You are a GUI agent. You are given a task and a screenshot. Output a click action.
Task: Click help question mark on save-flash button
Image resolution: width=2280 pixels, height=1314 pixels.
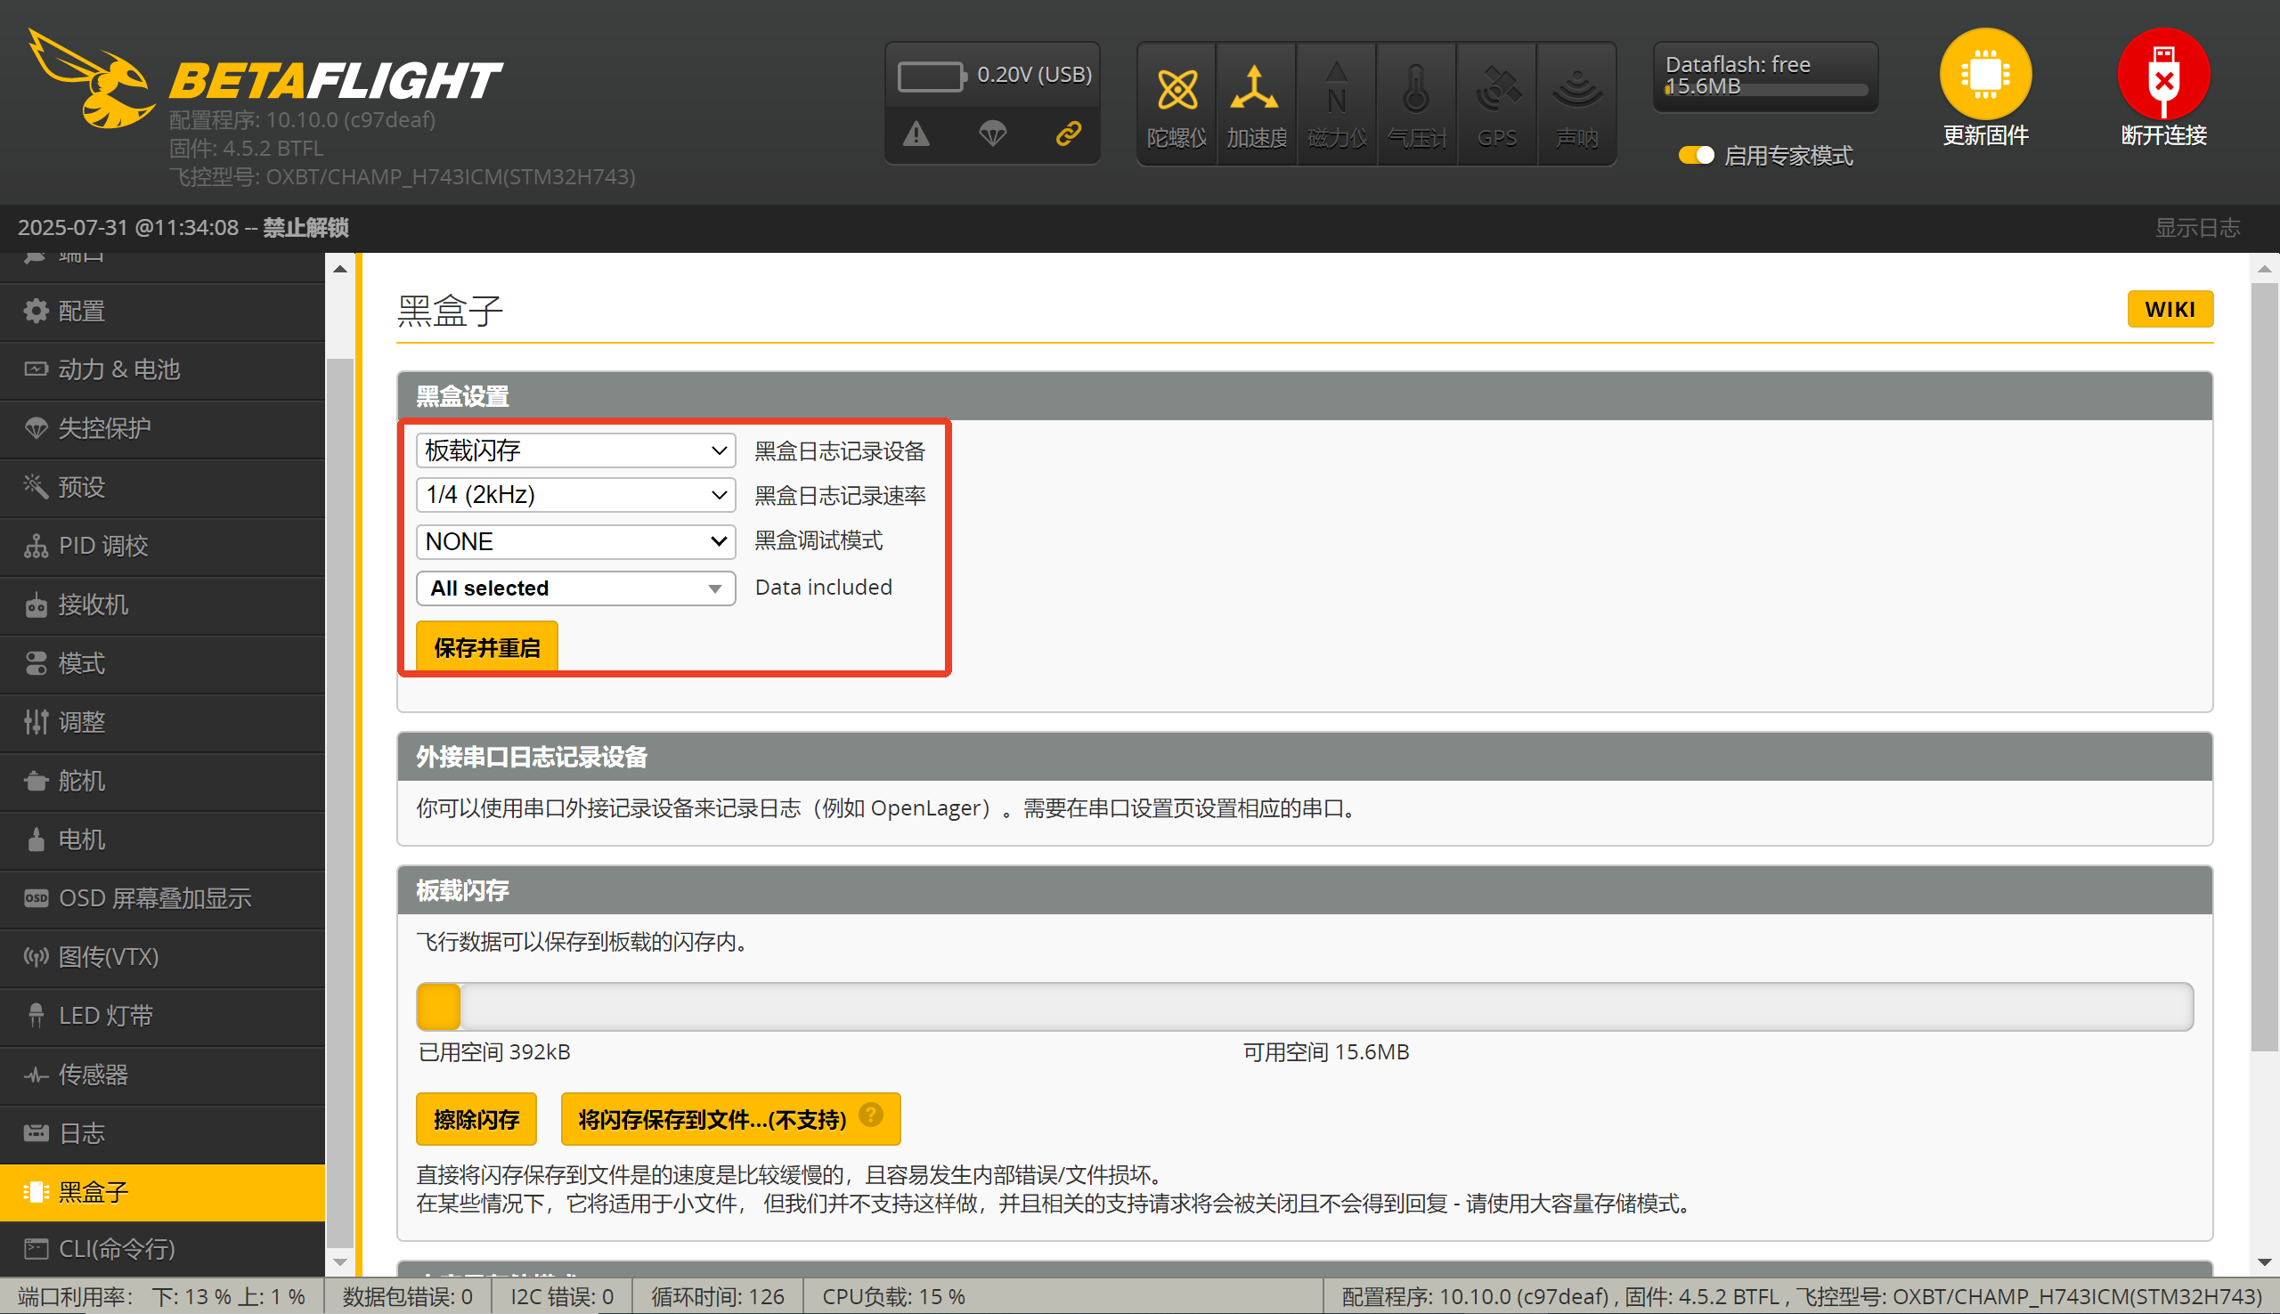pyautogui.click(x=870, y=1115)
